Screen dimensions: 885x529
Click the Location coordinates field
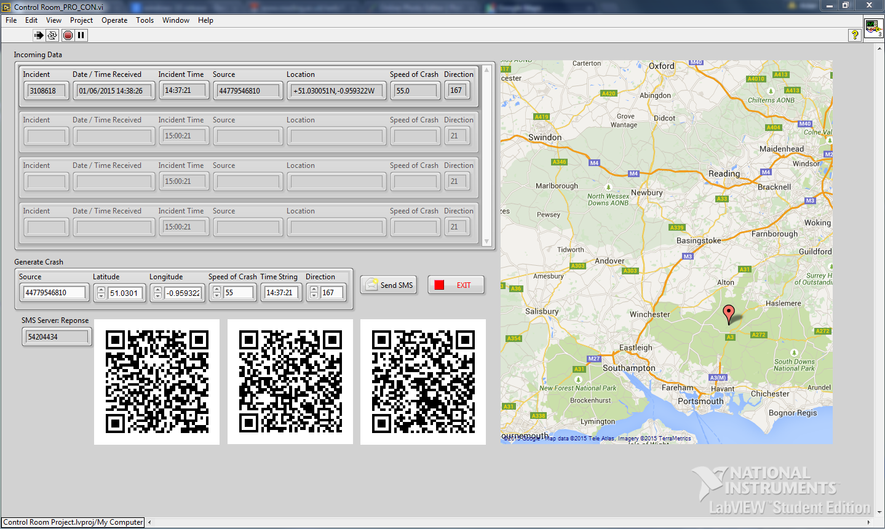click(336, 90)
